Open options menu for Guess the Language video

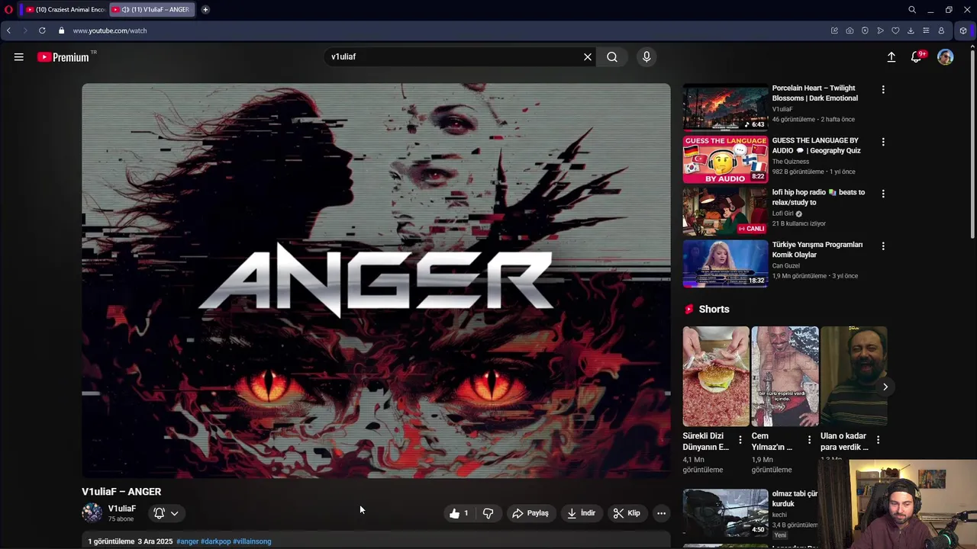883,142
